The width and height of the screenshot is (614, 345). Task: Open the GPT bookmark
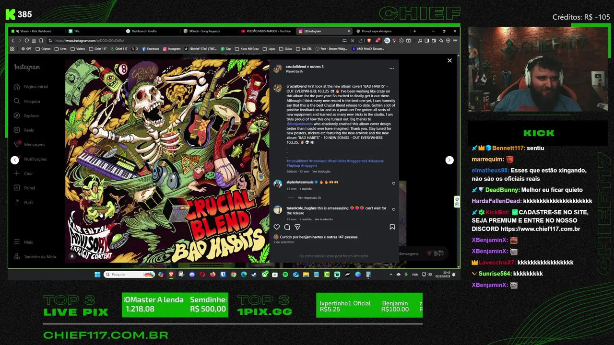[x=27, y=49]
